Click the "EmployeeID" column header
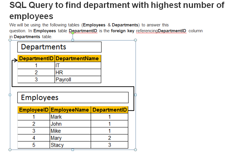The width and height of the screenshot is (231, 154). [34, 110]
